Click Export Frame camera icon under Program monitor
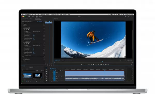Screen dimensions: 155x94 [x=106, y=64]
